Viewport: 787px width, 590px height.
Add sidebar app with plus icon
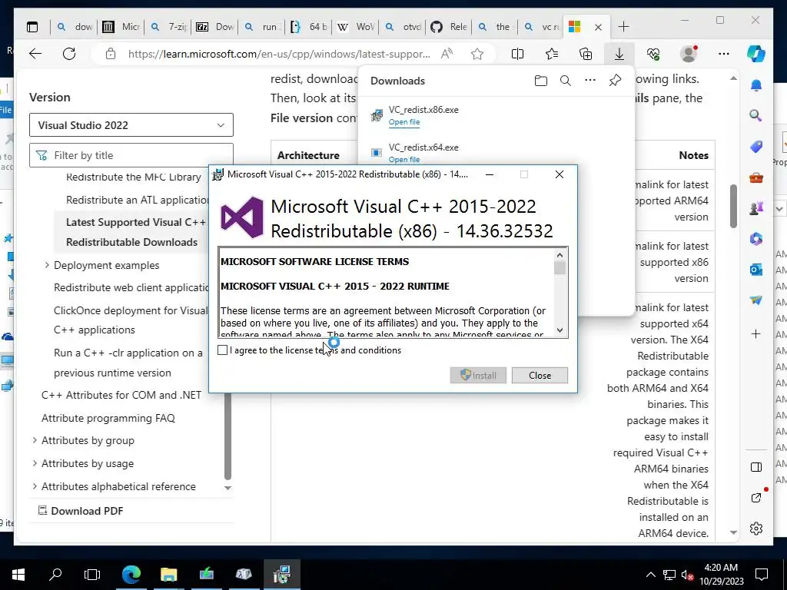tap(756, 333)
